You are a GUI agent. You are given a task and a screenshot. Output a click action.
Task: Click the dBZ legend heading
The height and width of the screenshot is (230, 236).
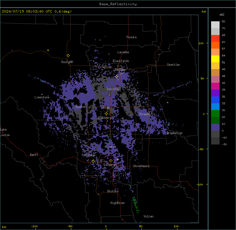222,15
